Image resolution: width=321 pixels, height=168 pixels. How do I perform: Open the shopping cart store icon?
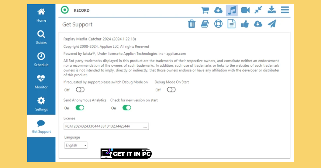click(205, 10)
